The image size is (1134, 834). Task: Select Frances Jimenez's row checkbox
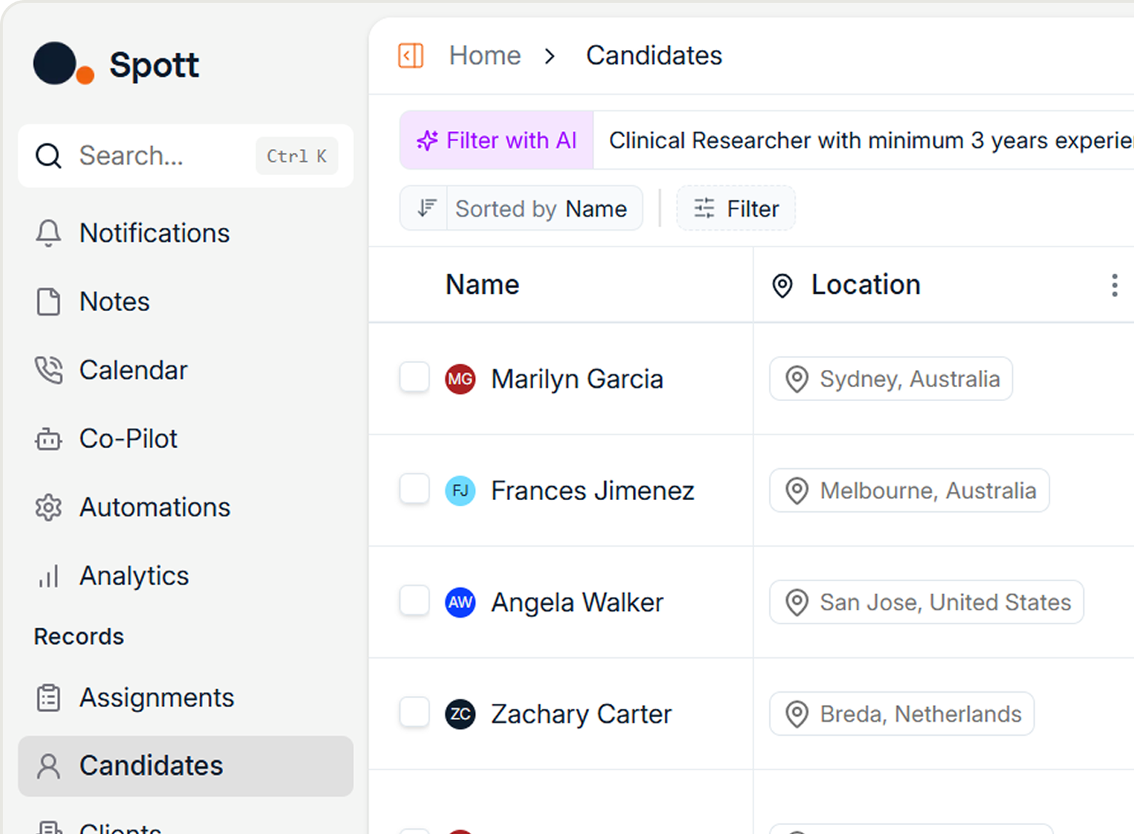(414, 489)
